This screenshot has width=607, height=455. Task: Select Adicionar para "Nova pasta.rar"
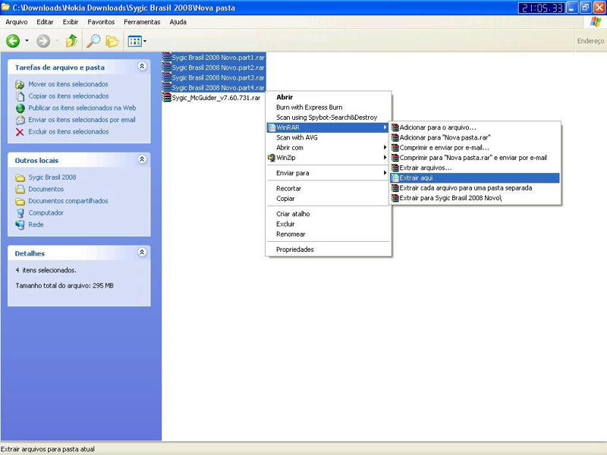[x=475, y=137]
